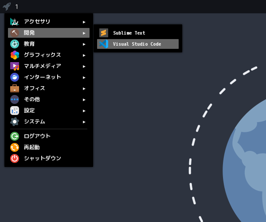Viewport: 266px width, 222px height.
Task: Click the colorful グラフィックス icon
Action: tap(15, 55)
